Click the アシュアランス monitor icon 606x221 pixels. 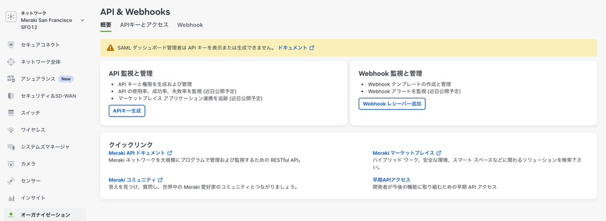pos(11,78)
